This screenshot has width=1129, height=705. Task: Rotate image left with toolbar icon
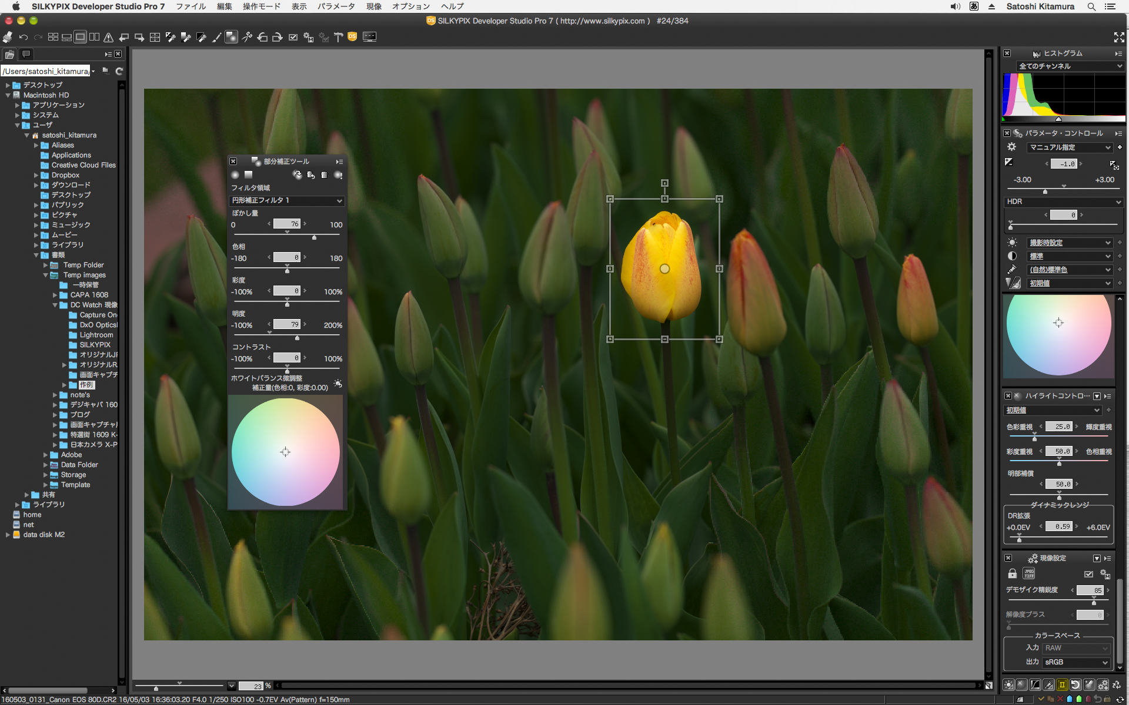[x=262, y=37]
